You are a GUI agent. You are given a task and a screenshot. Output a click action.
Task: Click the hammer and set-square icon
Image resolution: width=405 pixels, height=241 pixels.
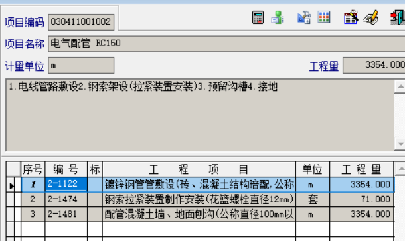coord(304,17)
